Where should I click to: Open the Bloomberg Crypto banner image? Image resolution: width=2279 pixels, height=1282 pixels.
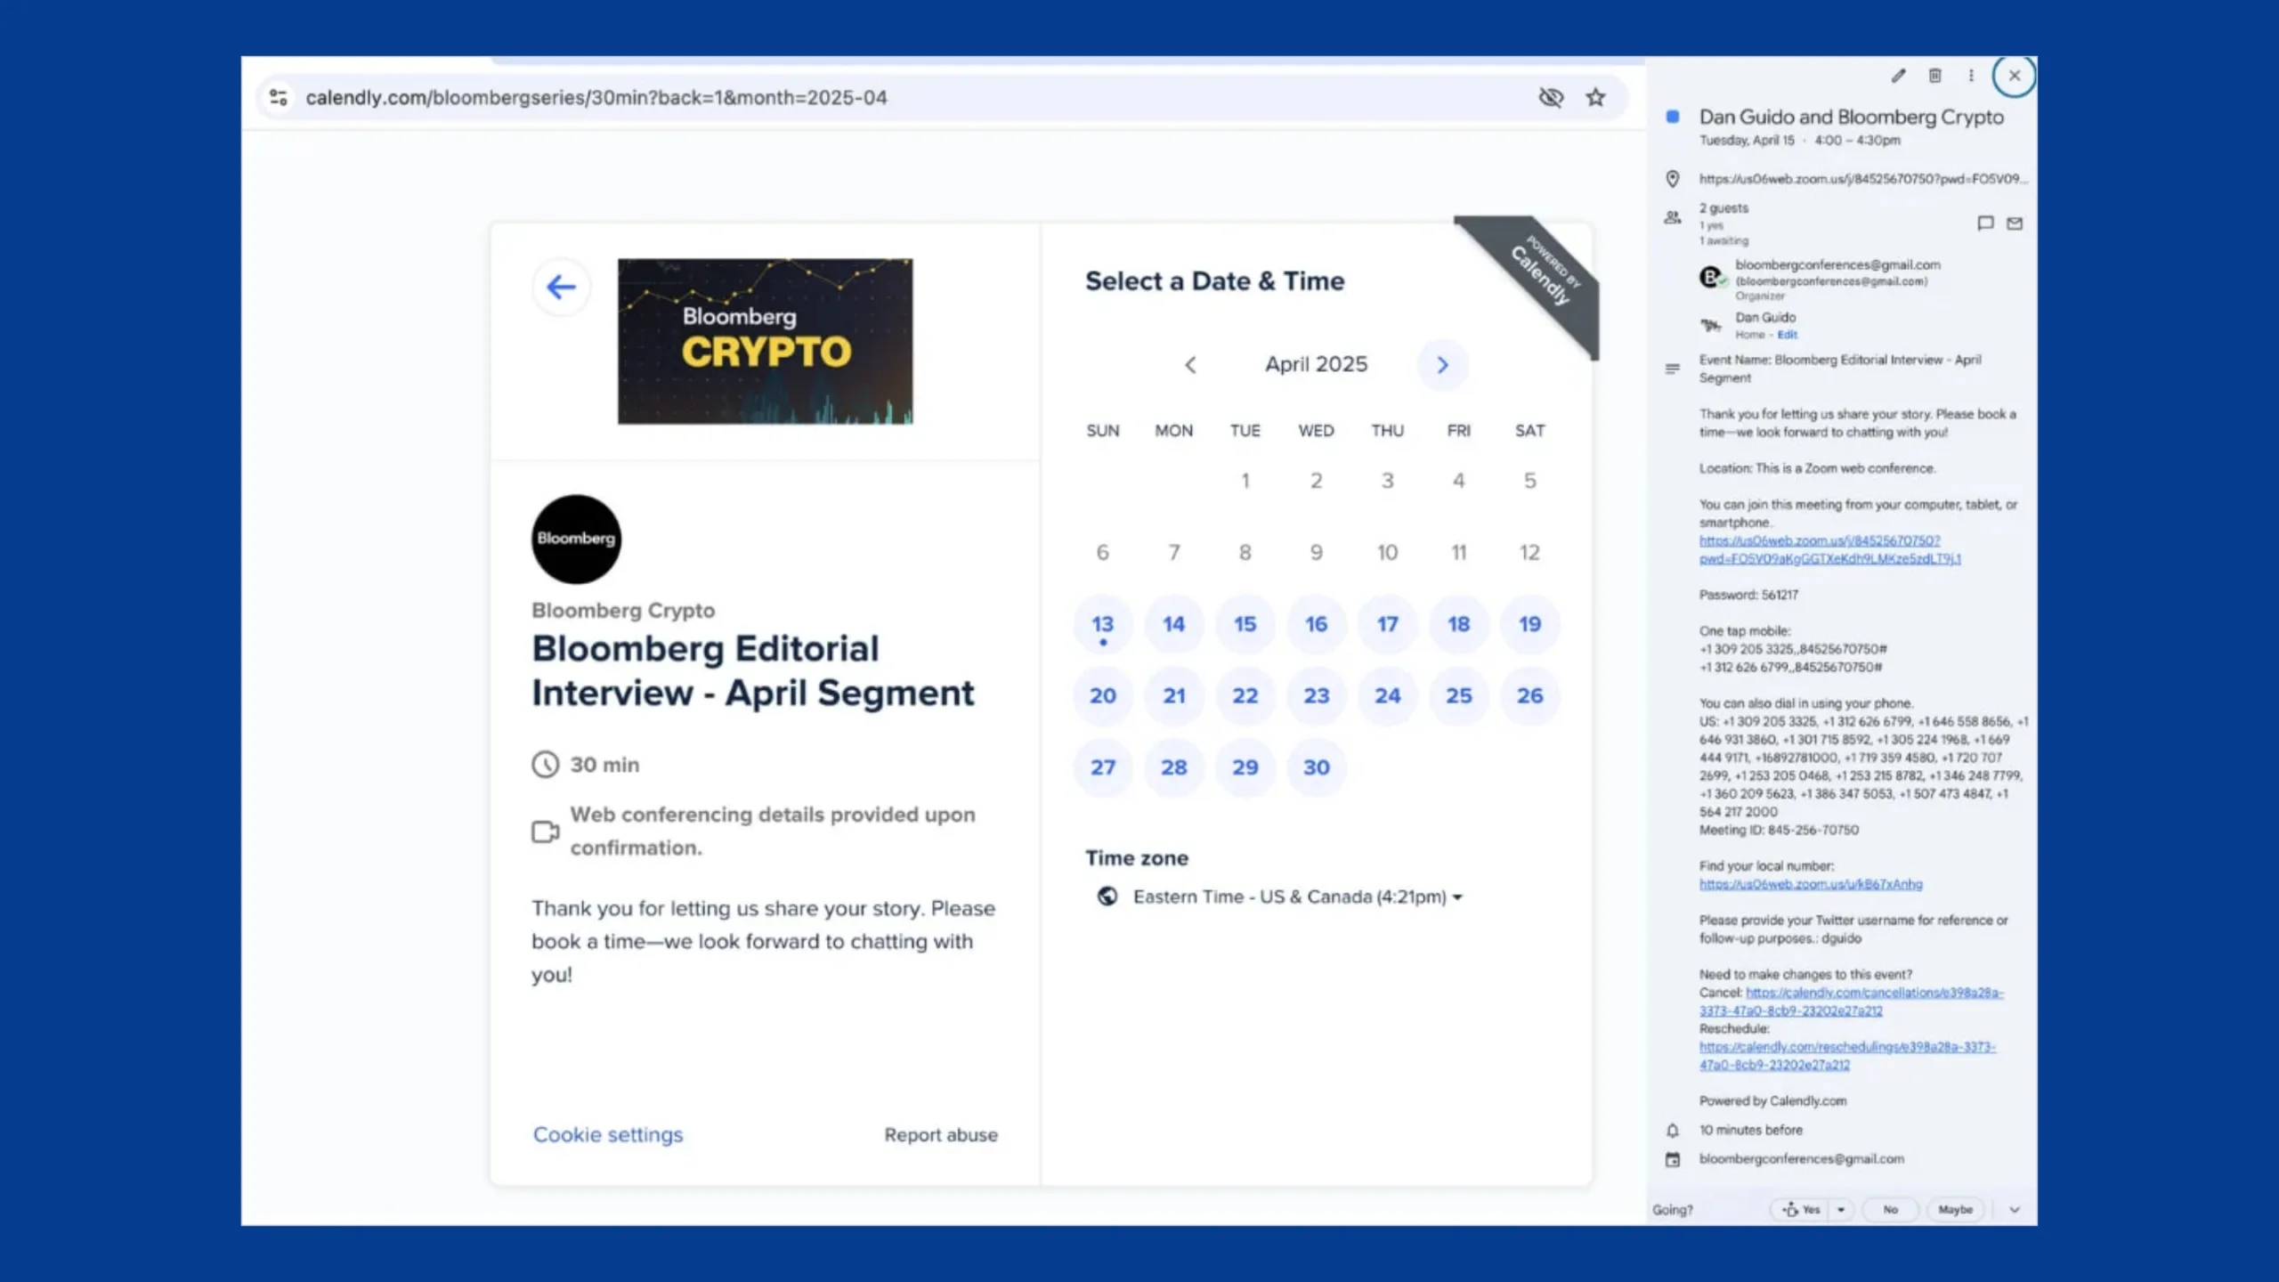pyautogui.click(x=765, y=341)
